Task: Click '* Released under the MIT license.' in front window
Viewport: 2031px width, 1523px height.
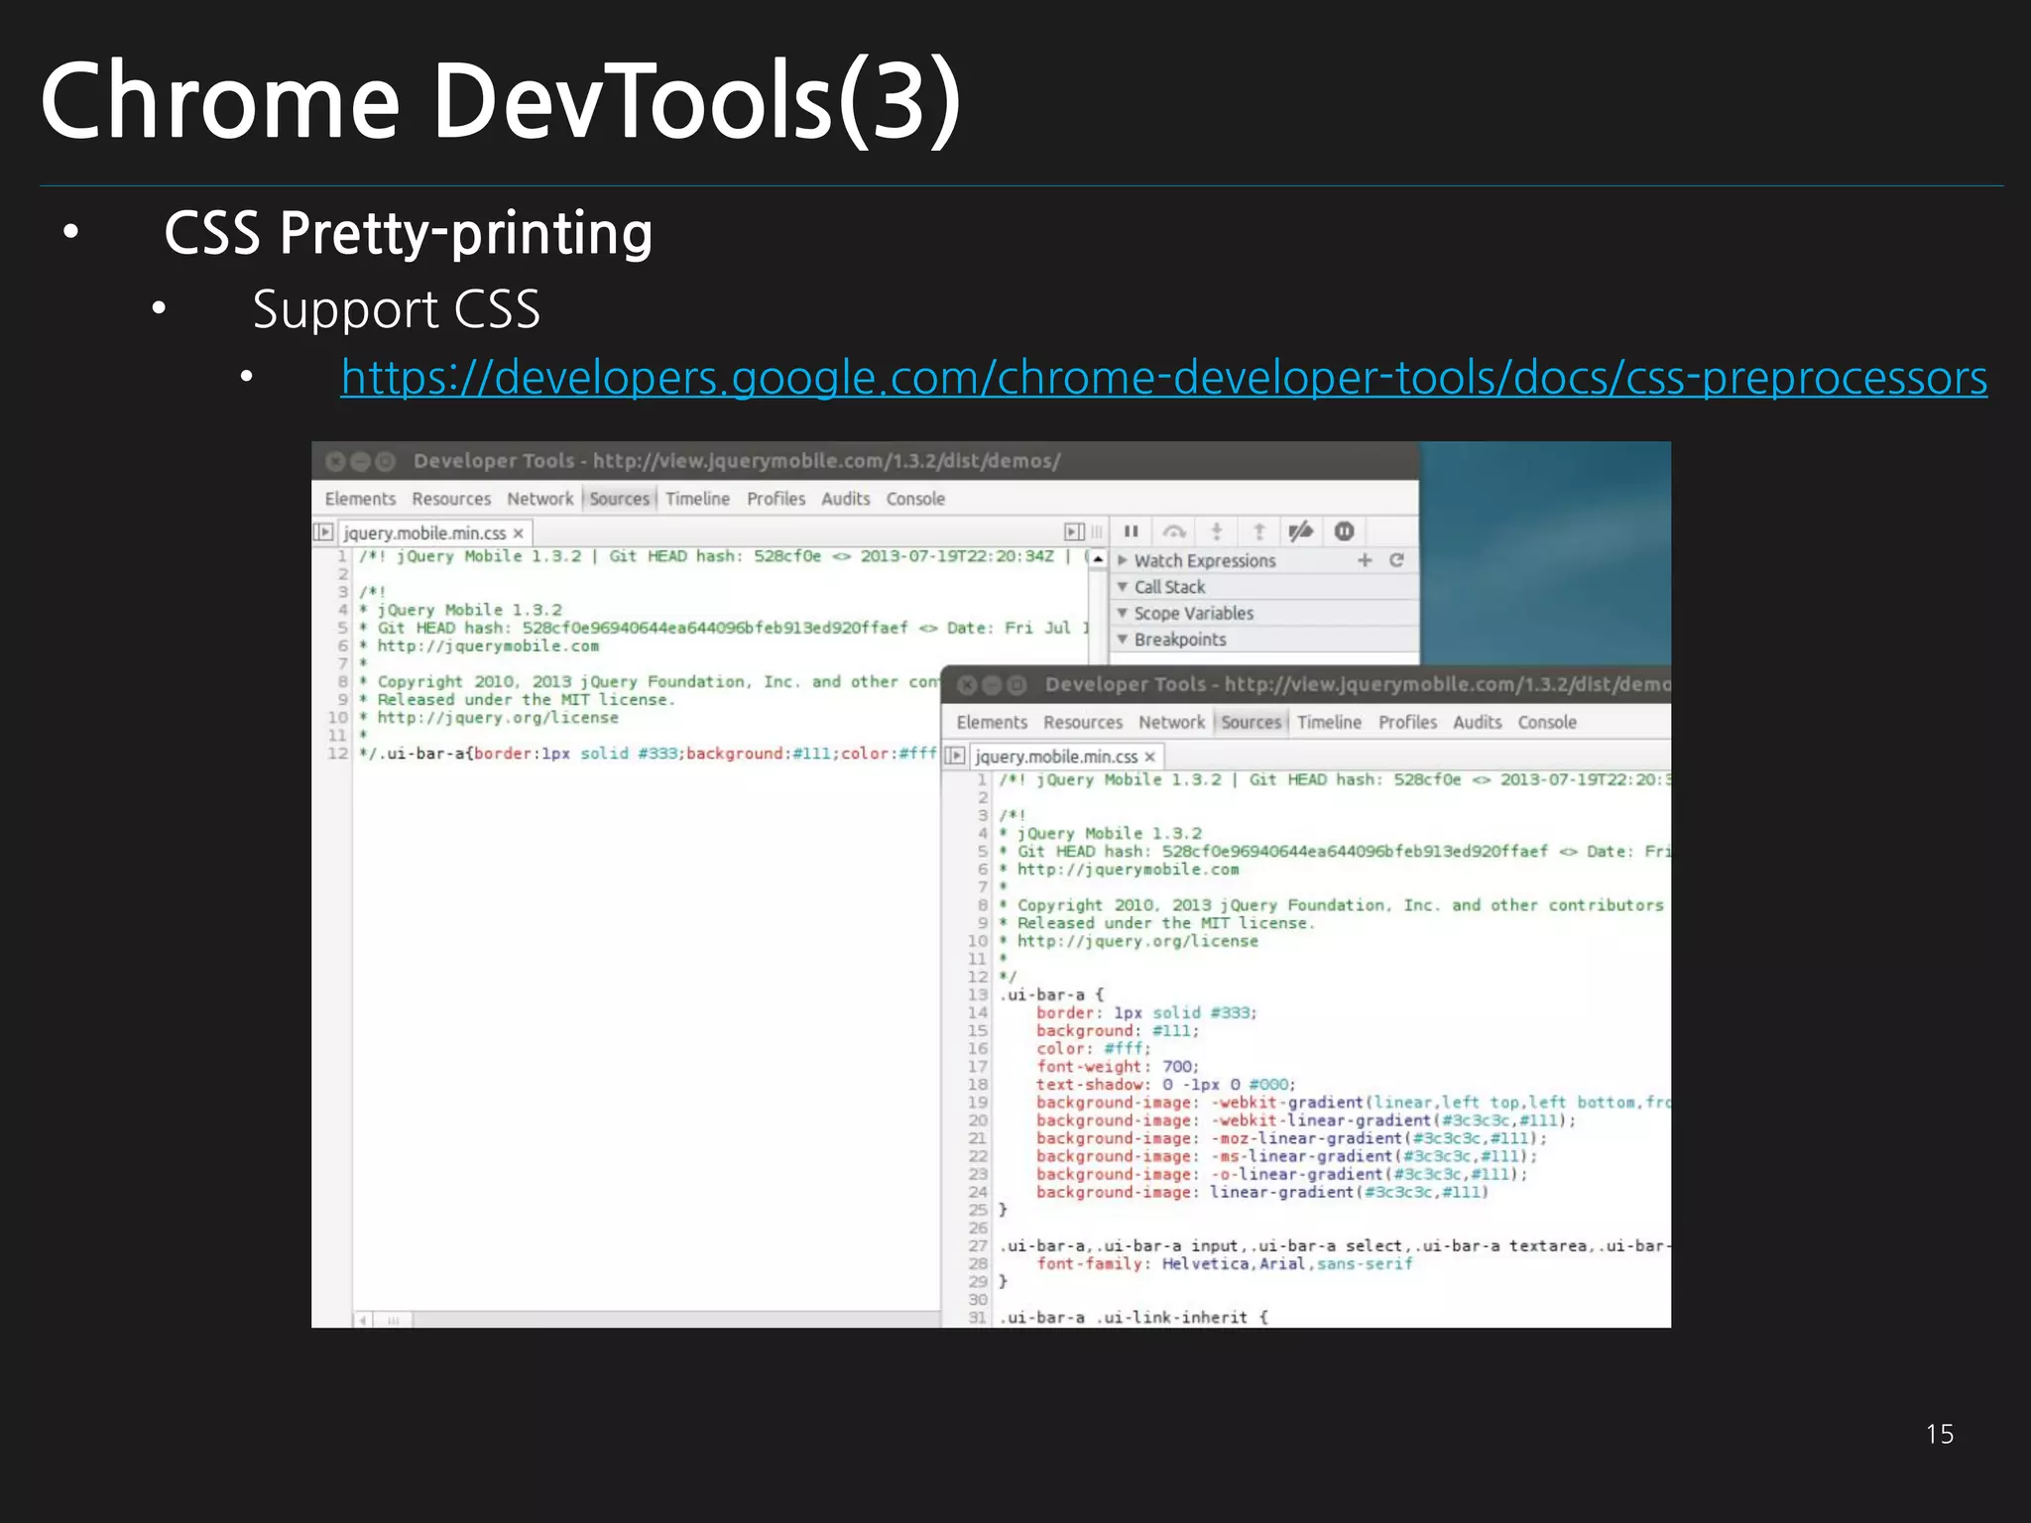Action: 1157,923
